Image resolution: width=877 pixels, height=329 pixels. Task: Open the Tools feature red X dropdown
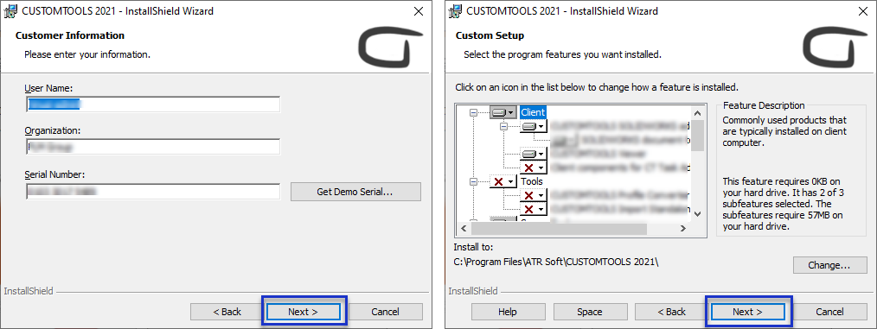coord(503,181)
